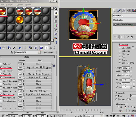The width and height of the screenshot is (136, 117).
Task: Click Make Unique icon below modifier stack
Action: [x=128, y=37]
